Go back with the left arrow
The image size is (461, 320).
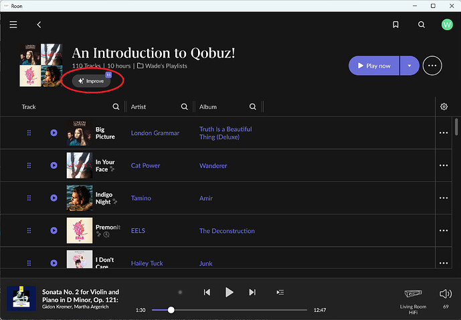click(x=39, y=25)
